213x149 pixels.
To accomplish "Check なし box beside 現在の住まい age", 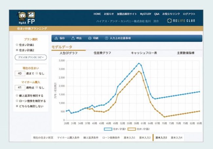I will click(x=37, y=74).
